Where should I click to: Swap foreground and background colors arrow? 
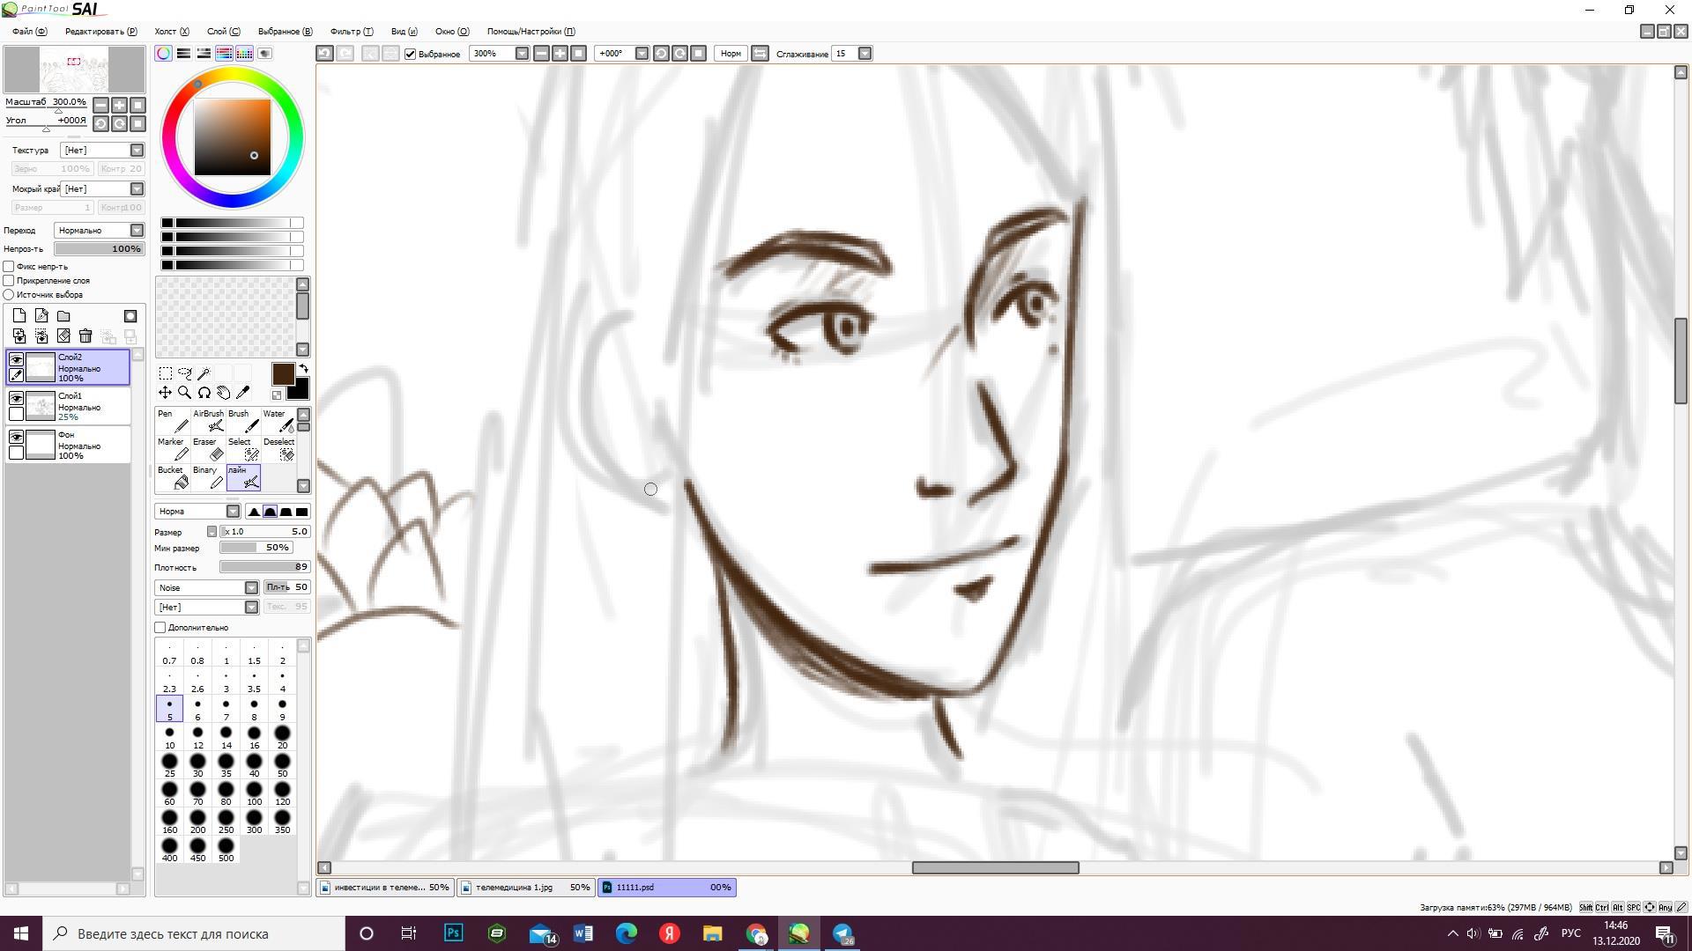pos(303,369)
